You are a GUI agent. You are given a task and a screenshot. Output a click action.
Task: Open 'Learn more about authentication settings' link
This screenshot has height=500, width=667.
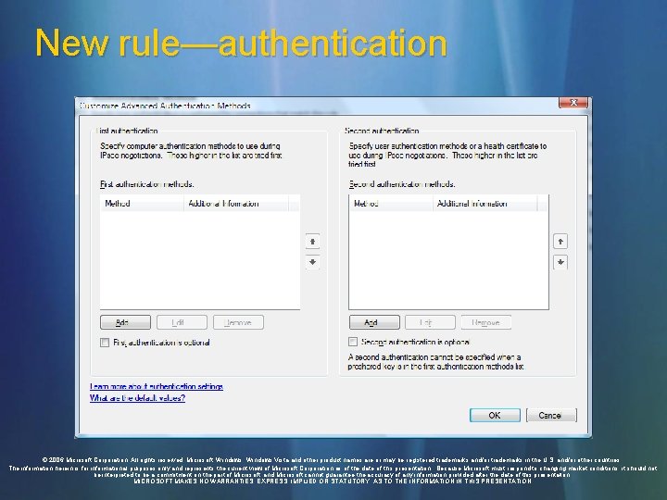pos(157,386)
